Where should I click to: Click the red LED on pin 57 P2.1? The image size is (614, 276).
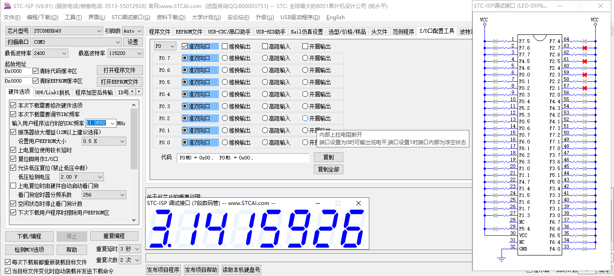pos(584,88)
